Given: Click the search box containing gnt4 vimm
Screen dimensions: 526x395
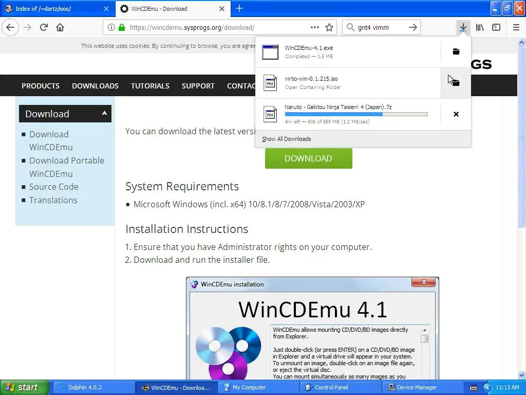Looking at the screenshot, I should (x=381, y=27).
